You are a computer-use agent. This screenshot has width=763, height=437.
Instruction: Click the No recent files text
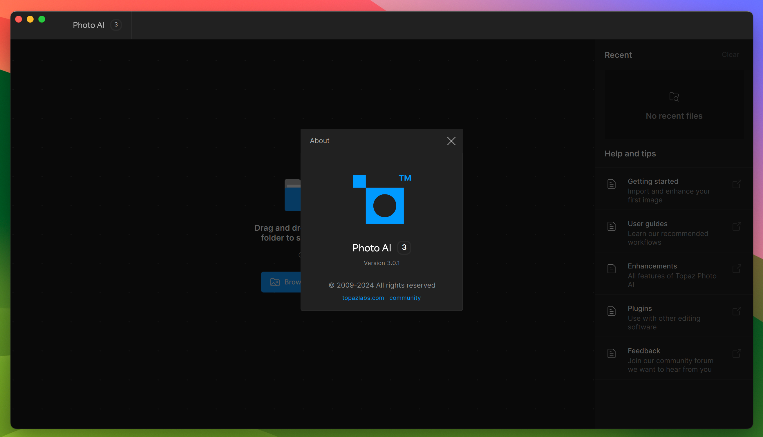[x=674, y=116]
